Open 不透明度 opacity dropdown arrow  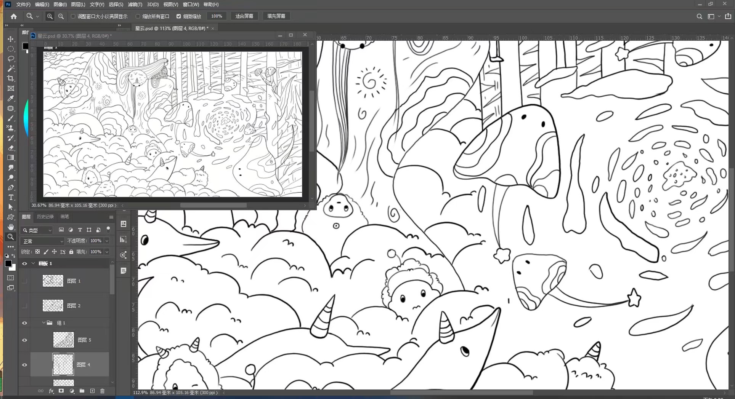click(107, 241)
